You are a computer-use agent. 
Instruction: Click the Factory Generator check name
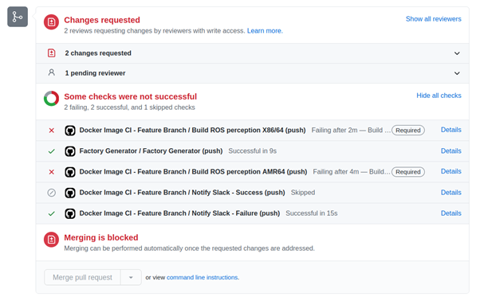(151, 151)
